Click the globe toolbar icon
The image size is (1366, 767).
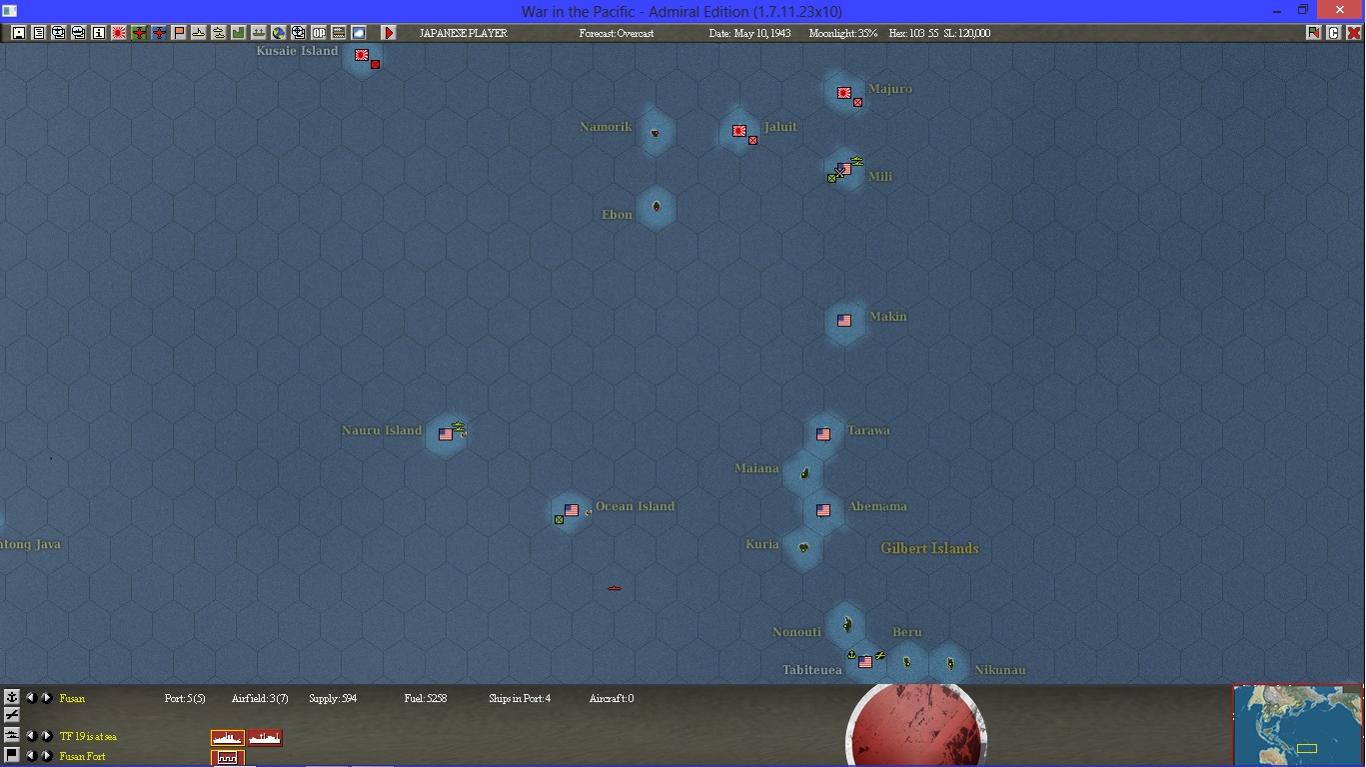(279, 33)
